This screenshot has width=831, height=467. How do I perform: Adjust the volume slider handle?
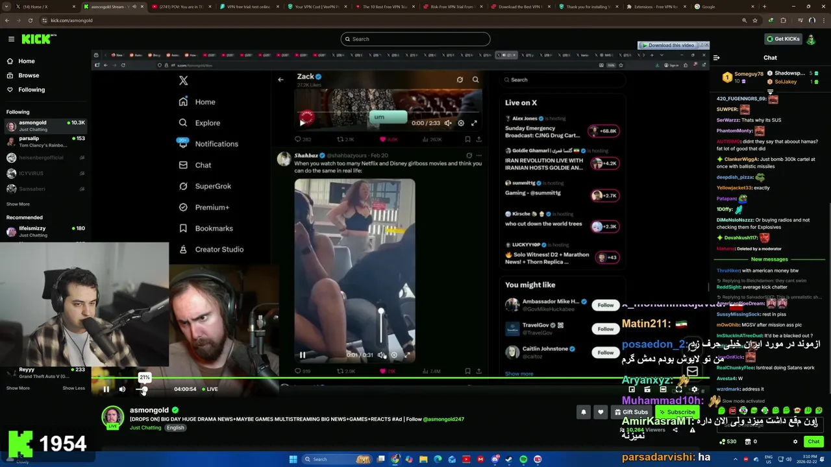coord(143,389)
